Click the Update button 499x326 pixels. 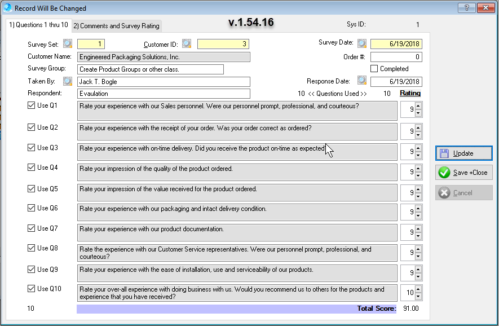(x=463, y=153)
